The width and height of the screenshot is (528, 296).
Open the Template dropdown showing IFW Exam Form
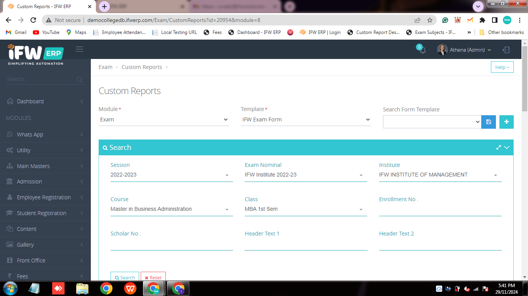pos(306,119)
